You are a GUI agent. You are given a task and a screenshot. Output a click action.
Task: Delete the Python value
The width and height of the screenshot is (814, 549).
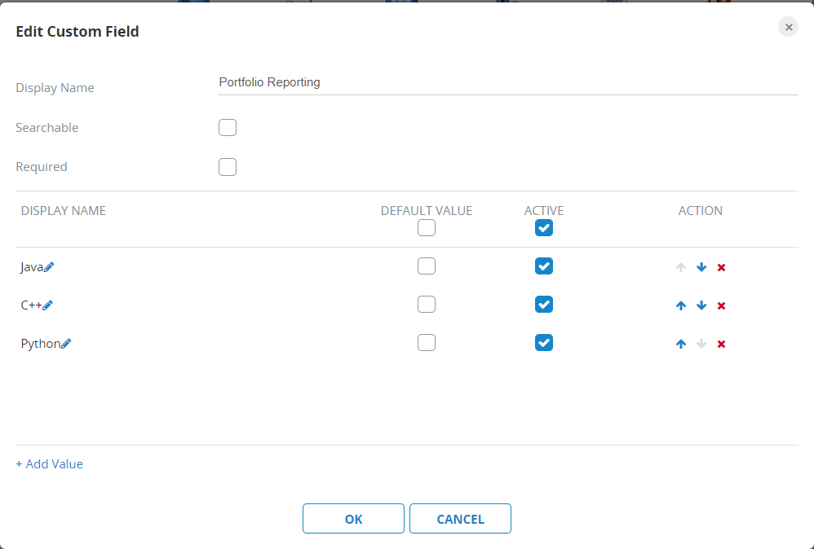721,344
